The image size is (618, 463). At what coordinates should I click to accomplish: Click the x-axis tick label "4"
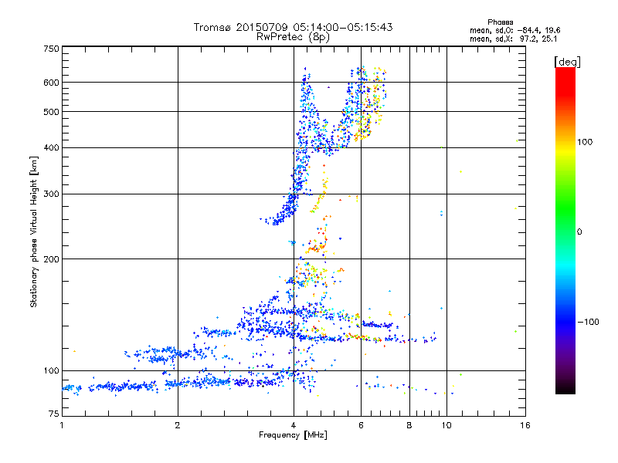coord(294,425)
